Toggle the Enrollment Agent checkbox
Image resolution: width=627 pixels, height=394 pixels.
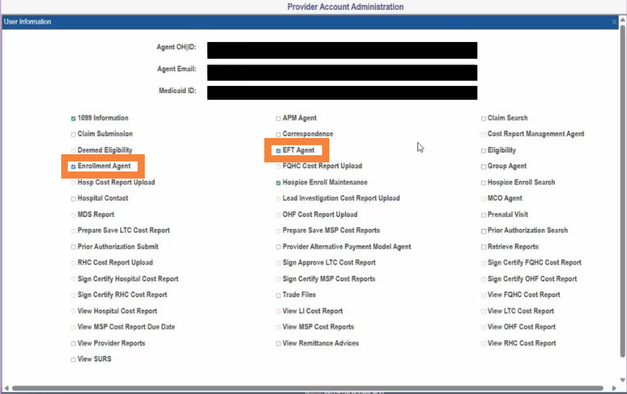pyautogui.click(x=73, y=167)
